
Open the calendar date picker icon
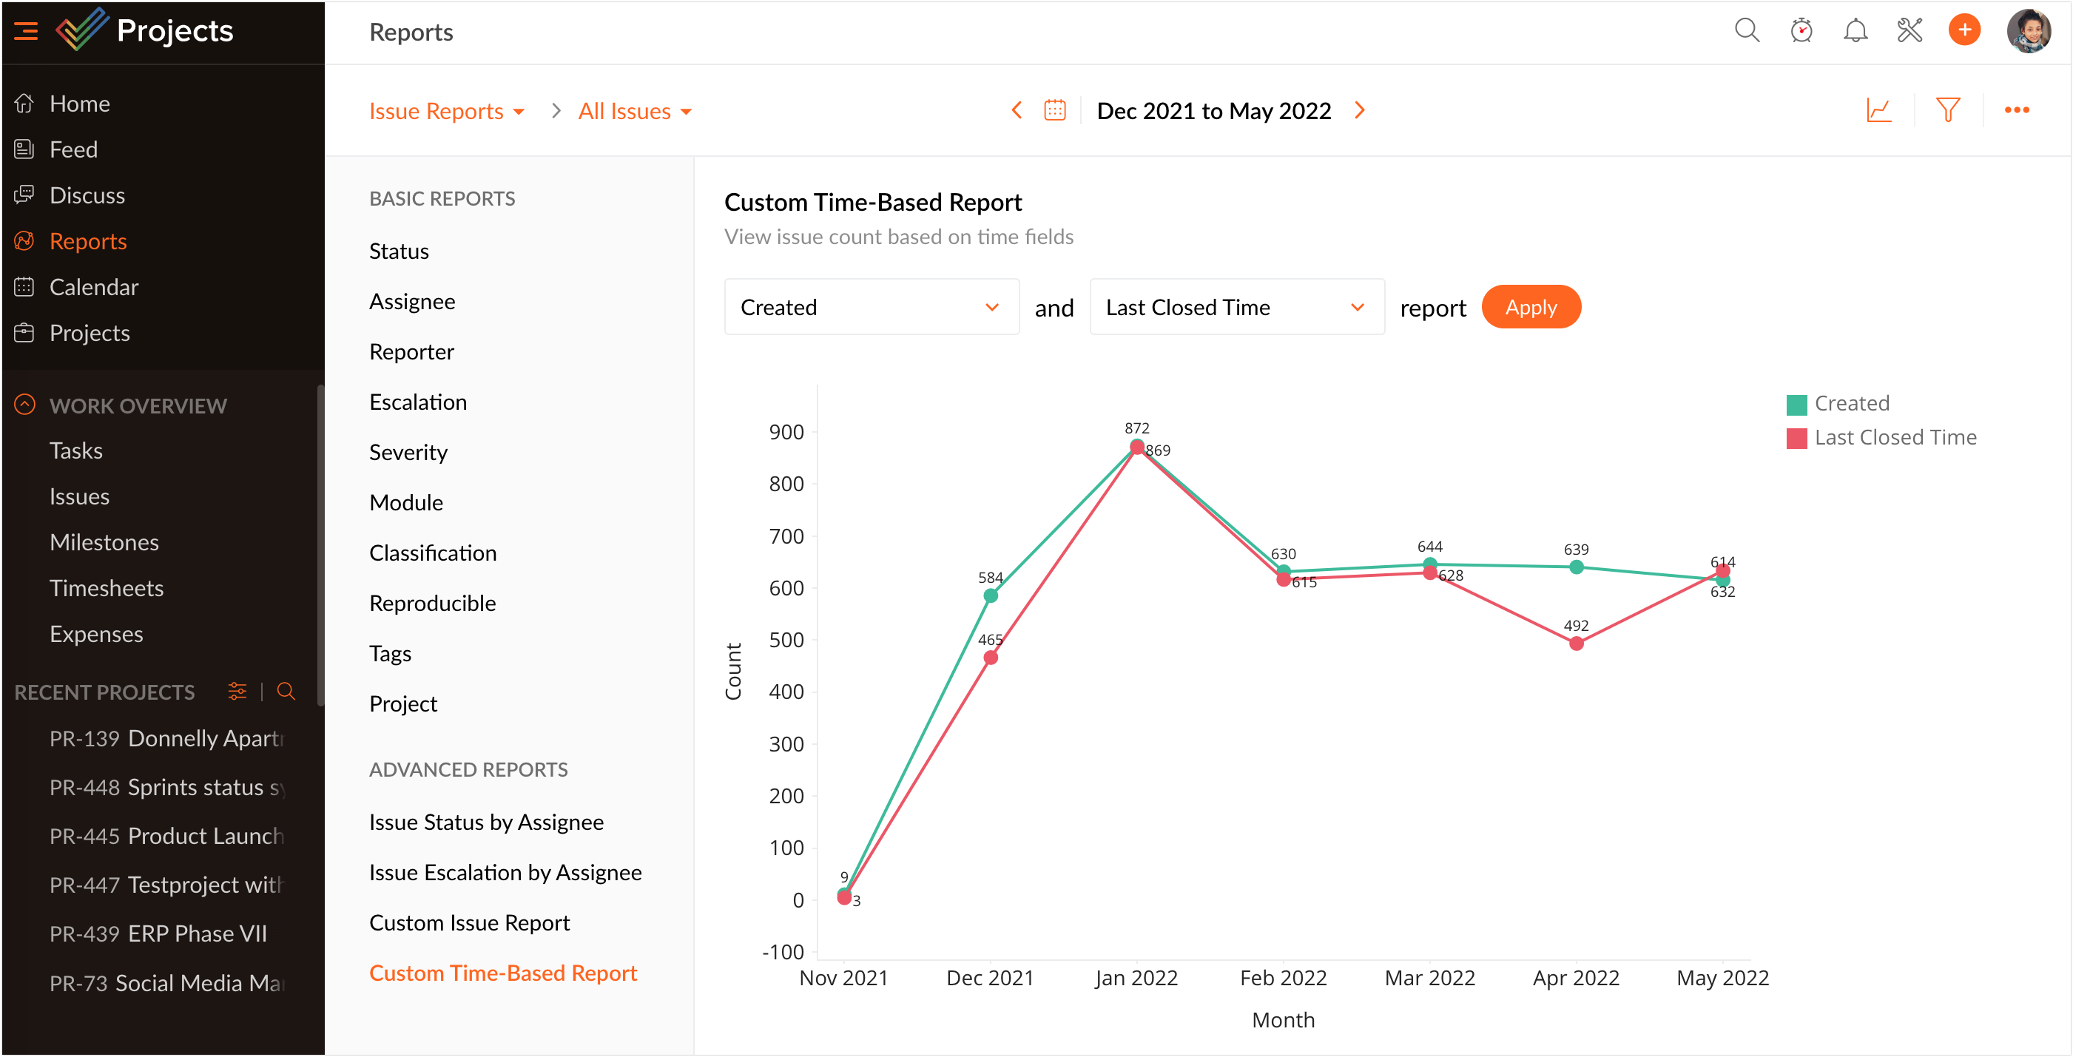(x=1054, y=110)
